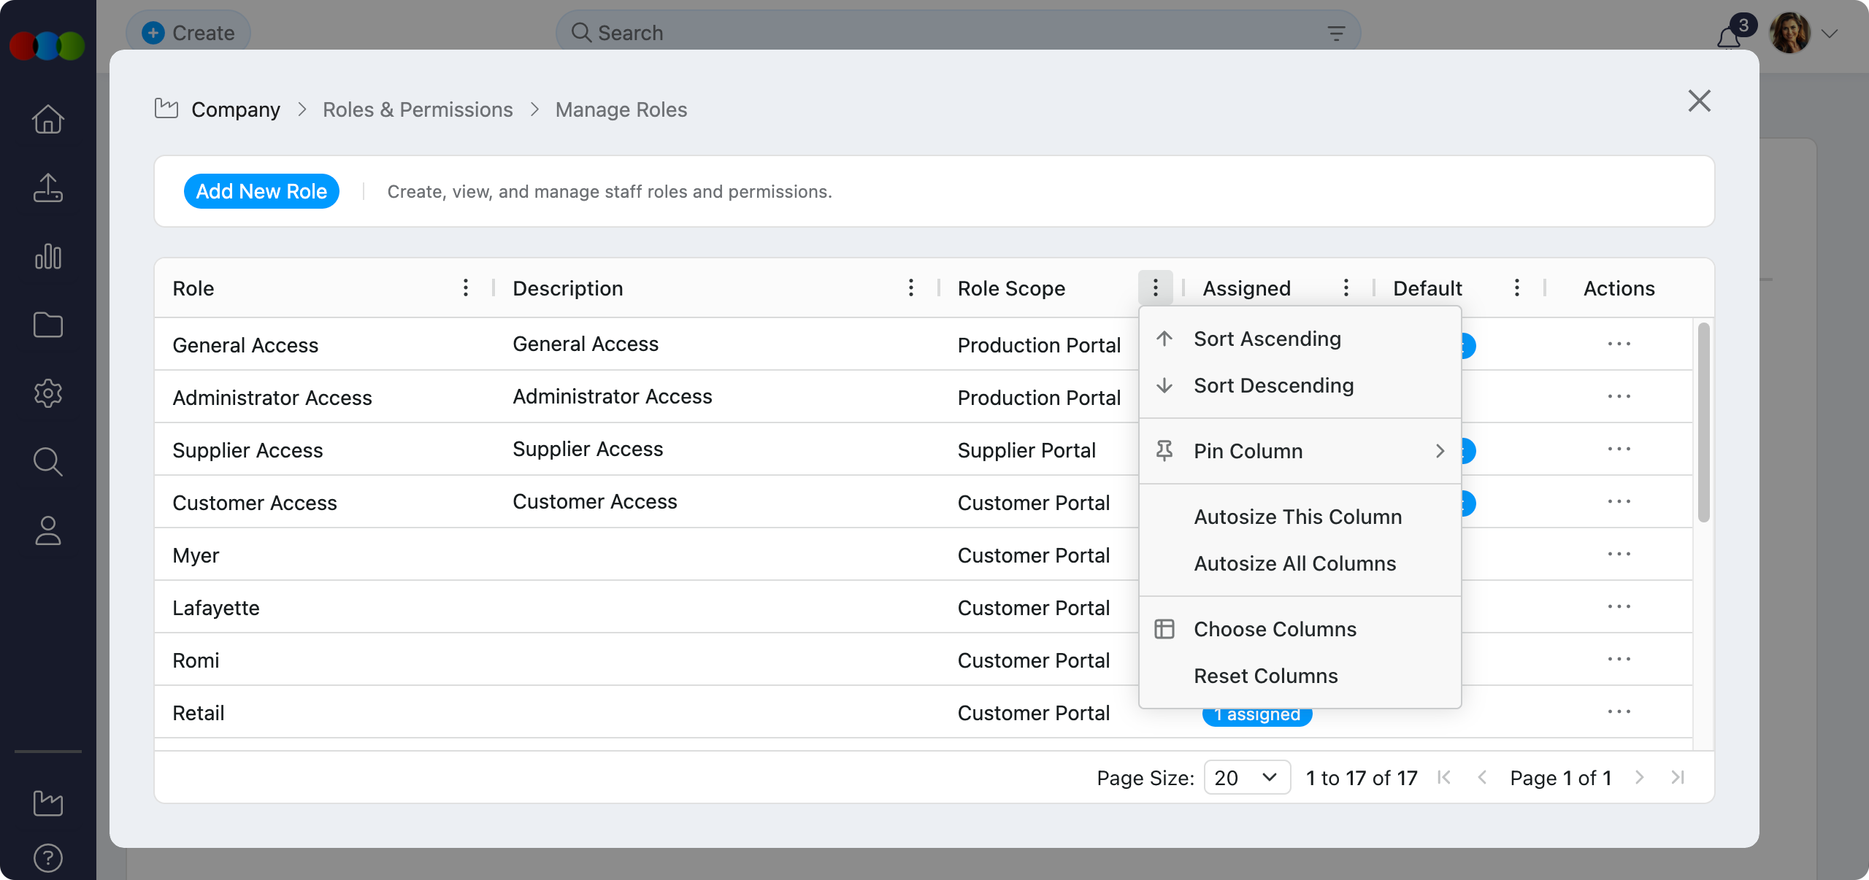Viewport: 1869px width, 880px height.
Task: Open the notifications bell showing 3 alerts
Action: (1728, 35)
